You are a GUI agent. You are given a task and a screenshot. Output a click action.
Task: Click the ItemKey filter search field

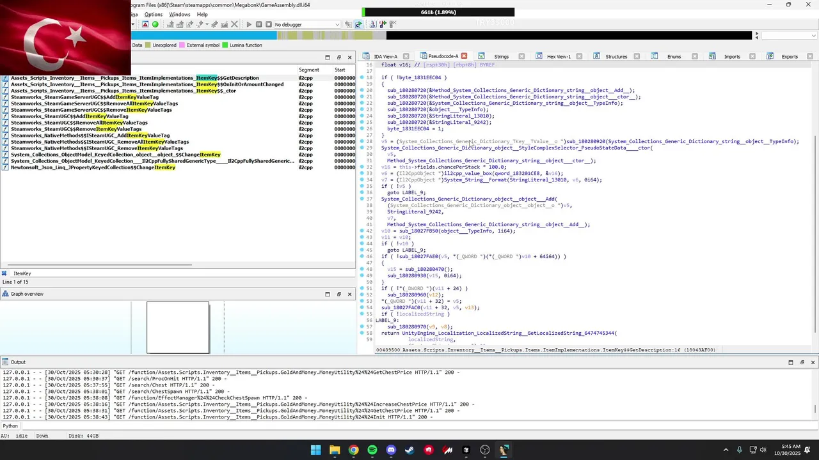coord(182,273)
